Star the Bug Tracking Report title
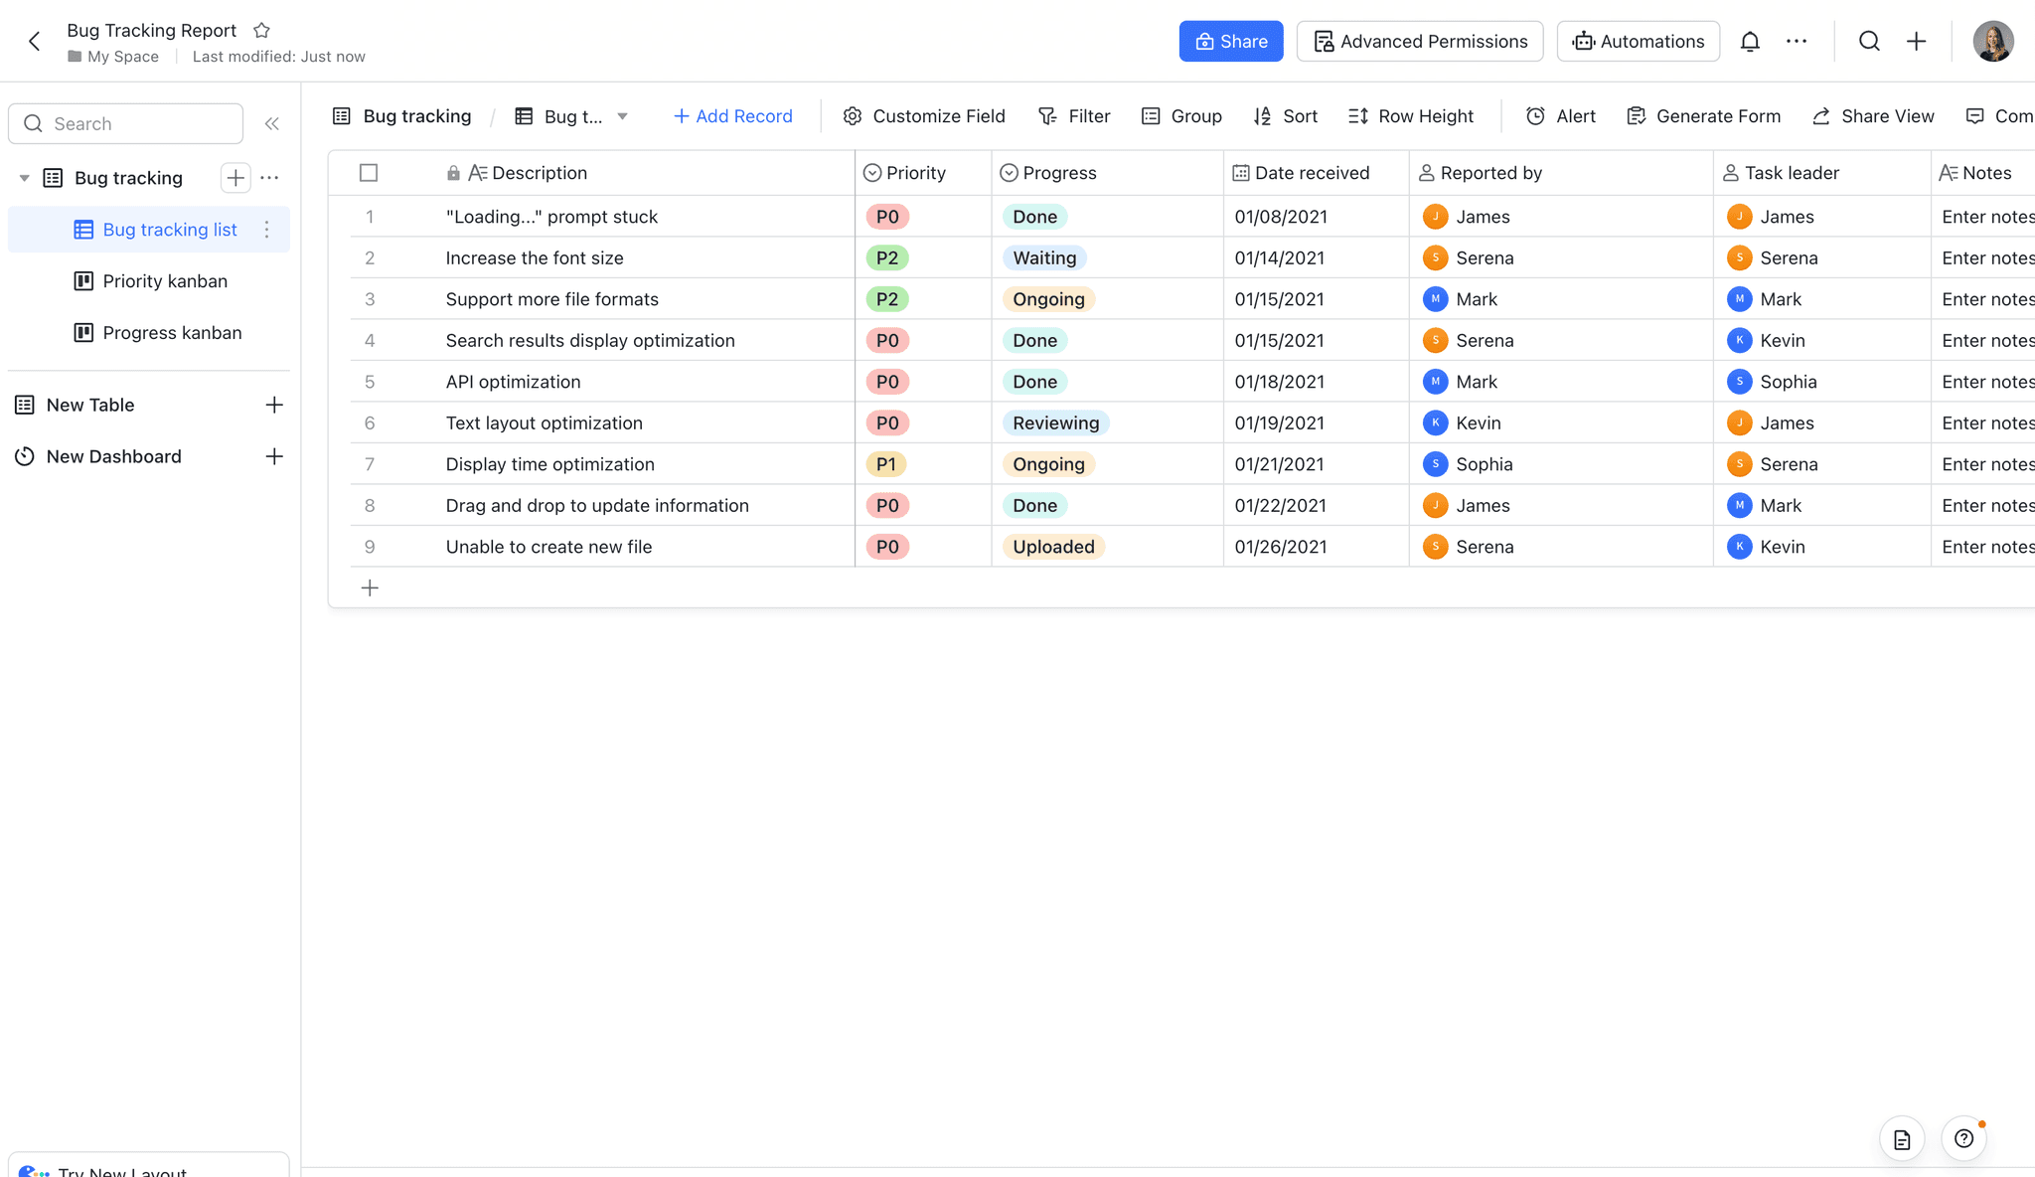Image resolution: width=2035 pixels, height=1177 pixels. [261, 30]
